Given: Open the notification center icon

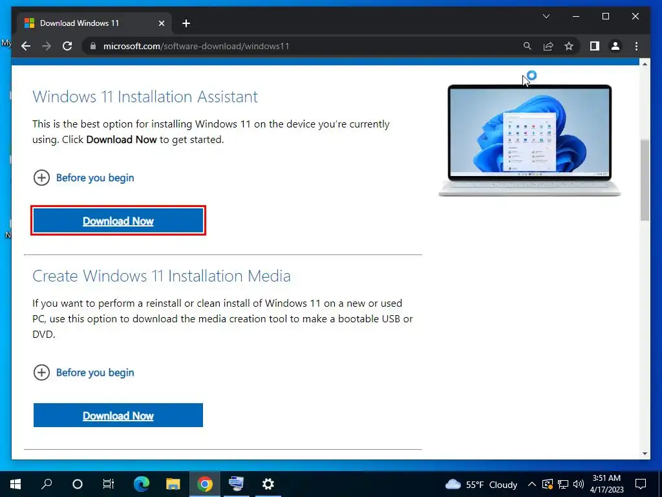Looking at the screenshot, I should tap(641, 484).
